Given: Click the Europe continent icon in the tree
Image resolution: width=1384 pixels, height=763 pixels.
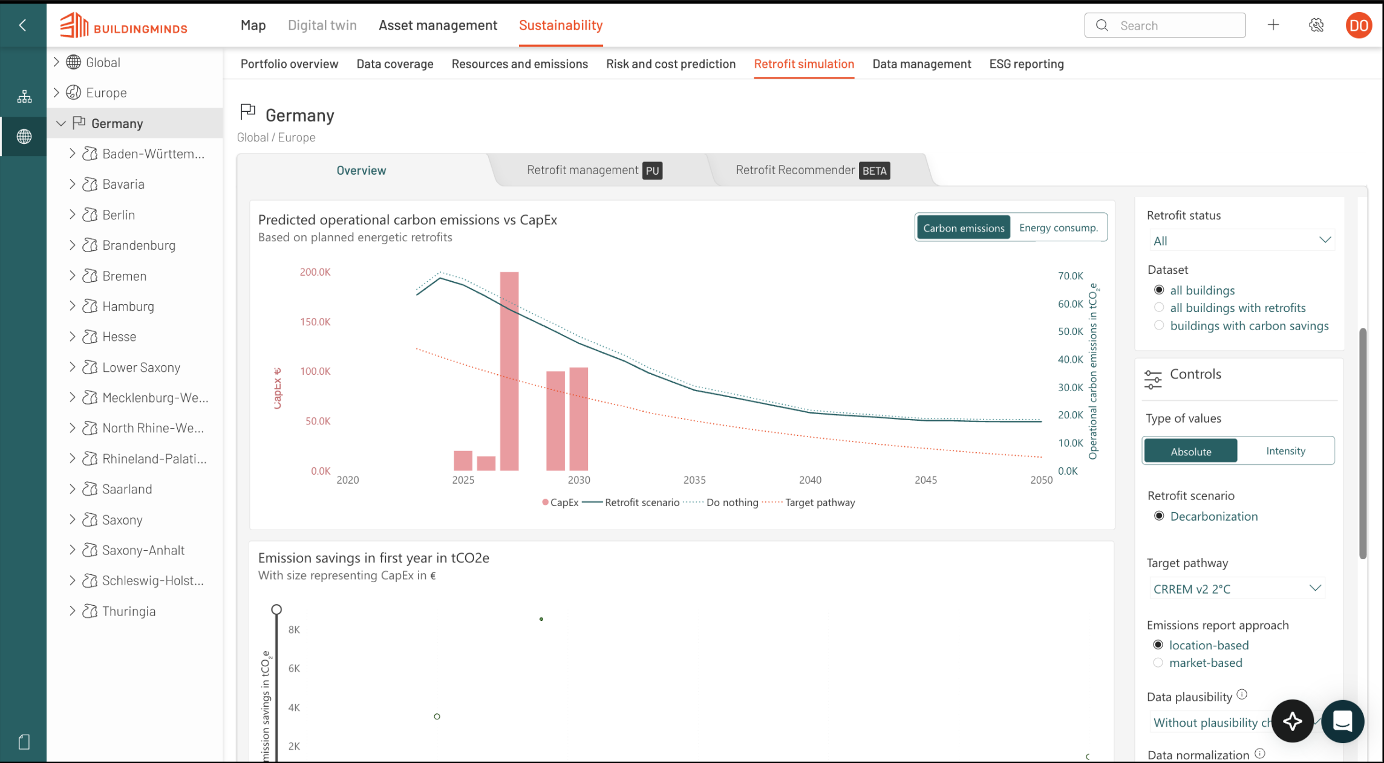Looking at the screenshot, I should [73, 92].
